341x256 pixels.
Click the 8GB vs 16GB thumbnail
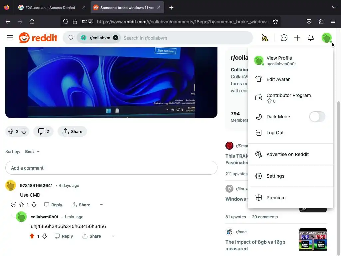click(x=313, y=239)
